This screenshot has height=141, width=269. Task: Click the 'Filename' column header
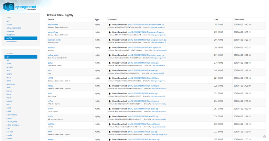(x=112, y=20)
